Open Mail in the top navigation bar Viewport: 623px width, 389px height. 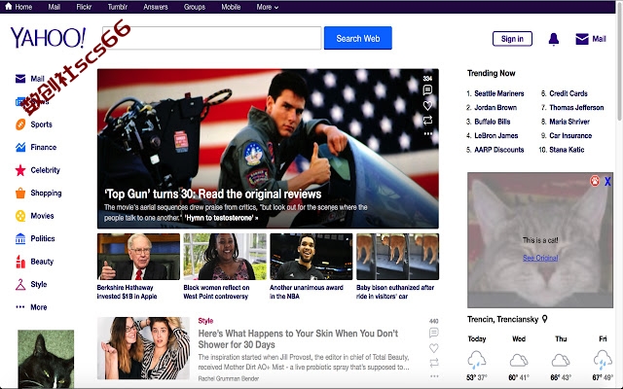(x=55, y=7)
